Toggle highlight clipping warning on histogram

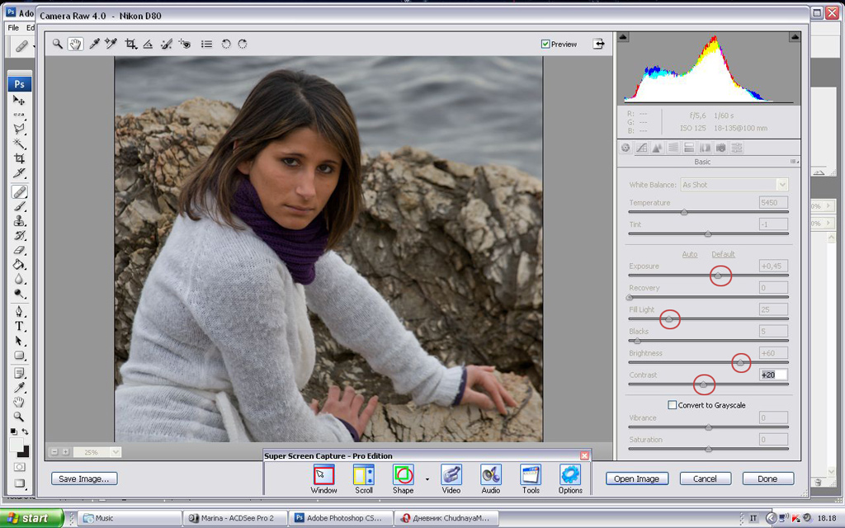pyautogui.click(x=795, y=36)
